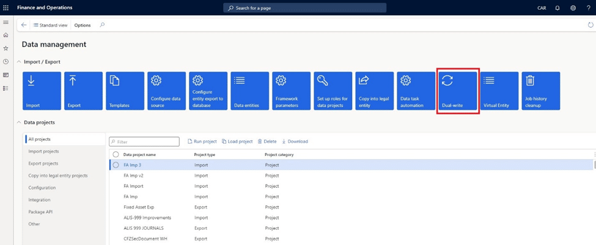596x245 pixels.
Task: Sort by Data project name column
Action: pos(139,155)
